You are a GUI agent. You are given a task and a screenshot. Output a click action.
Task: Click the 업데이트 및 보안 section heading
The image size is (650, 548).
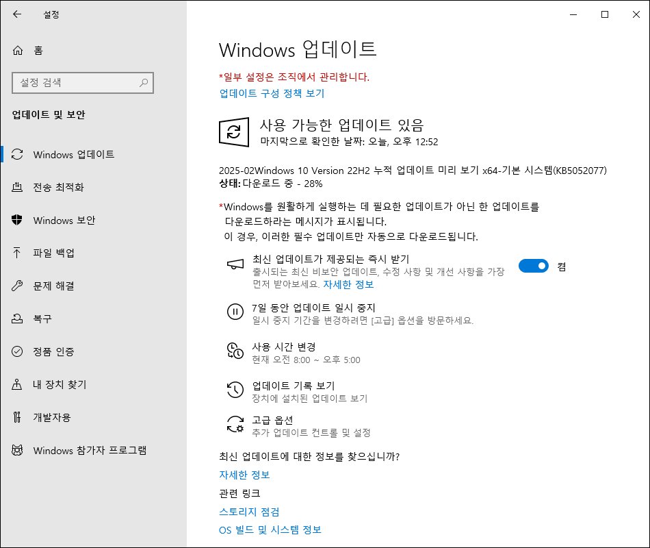[49, 114]
